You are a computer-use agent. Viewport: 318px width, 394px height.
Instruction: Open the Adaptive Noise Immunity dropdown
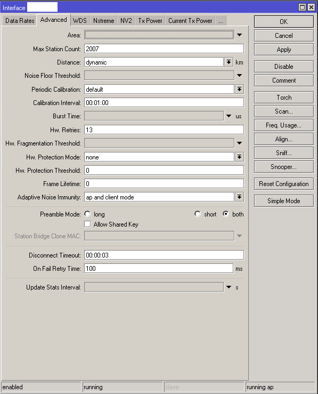240,197
